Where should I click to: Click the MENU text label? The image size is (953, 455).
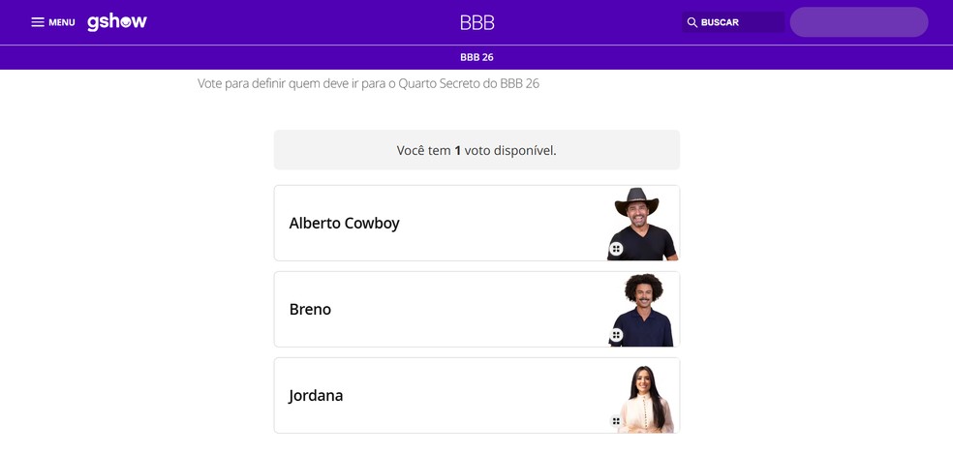coord(62,22)
